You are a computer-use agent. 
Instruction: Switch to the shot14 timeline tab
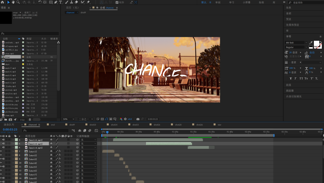[x=114, y=125]
